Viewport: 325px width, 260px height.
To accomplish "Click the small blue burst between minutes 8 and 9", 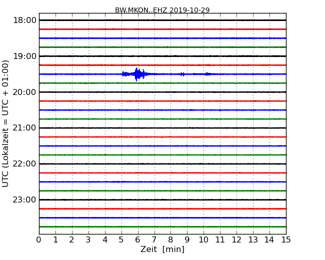I will (182, 74).
